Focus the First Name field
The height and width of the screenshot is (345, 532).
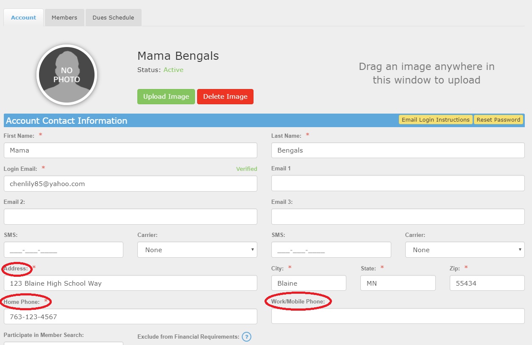point(130,150)
